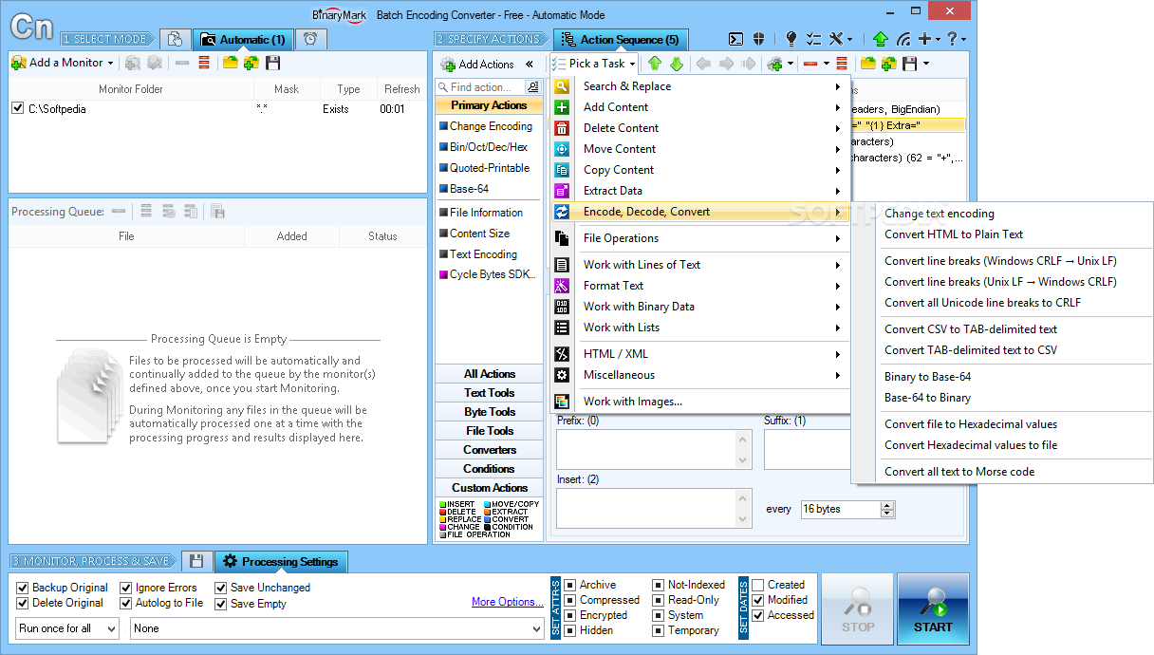Click the Add Actions button

click(477, 64)
